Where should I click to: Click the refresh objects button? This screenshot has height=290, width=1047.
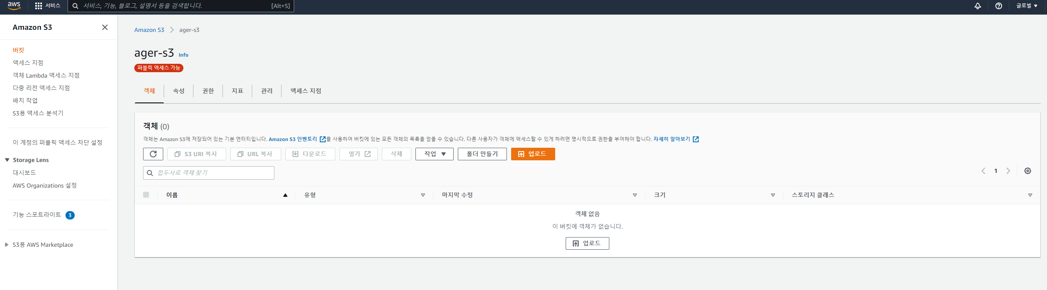coord(153,154)
